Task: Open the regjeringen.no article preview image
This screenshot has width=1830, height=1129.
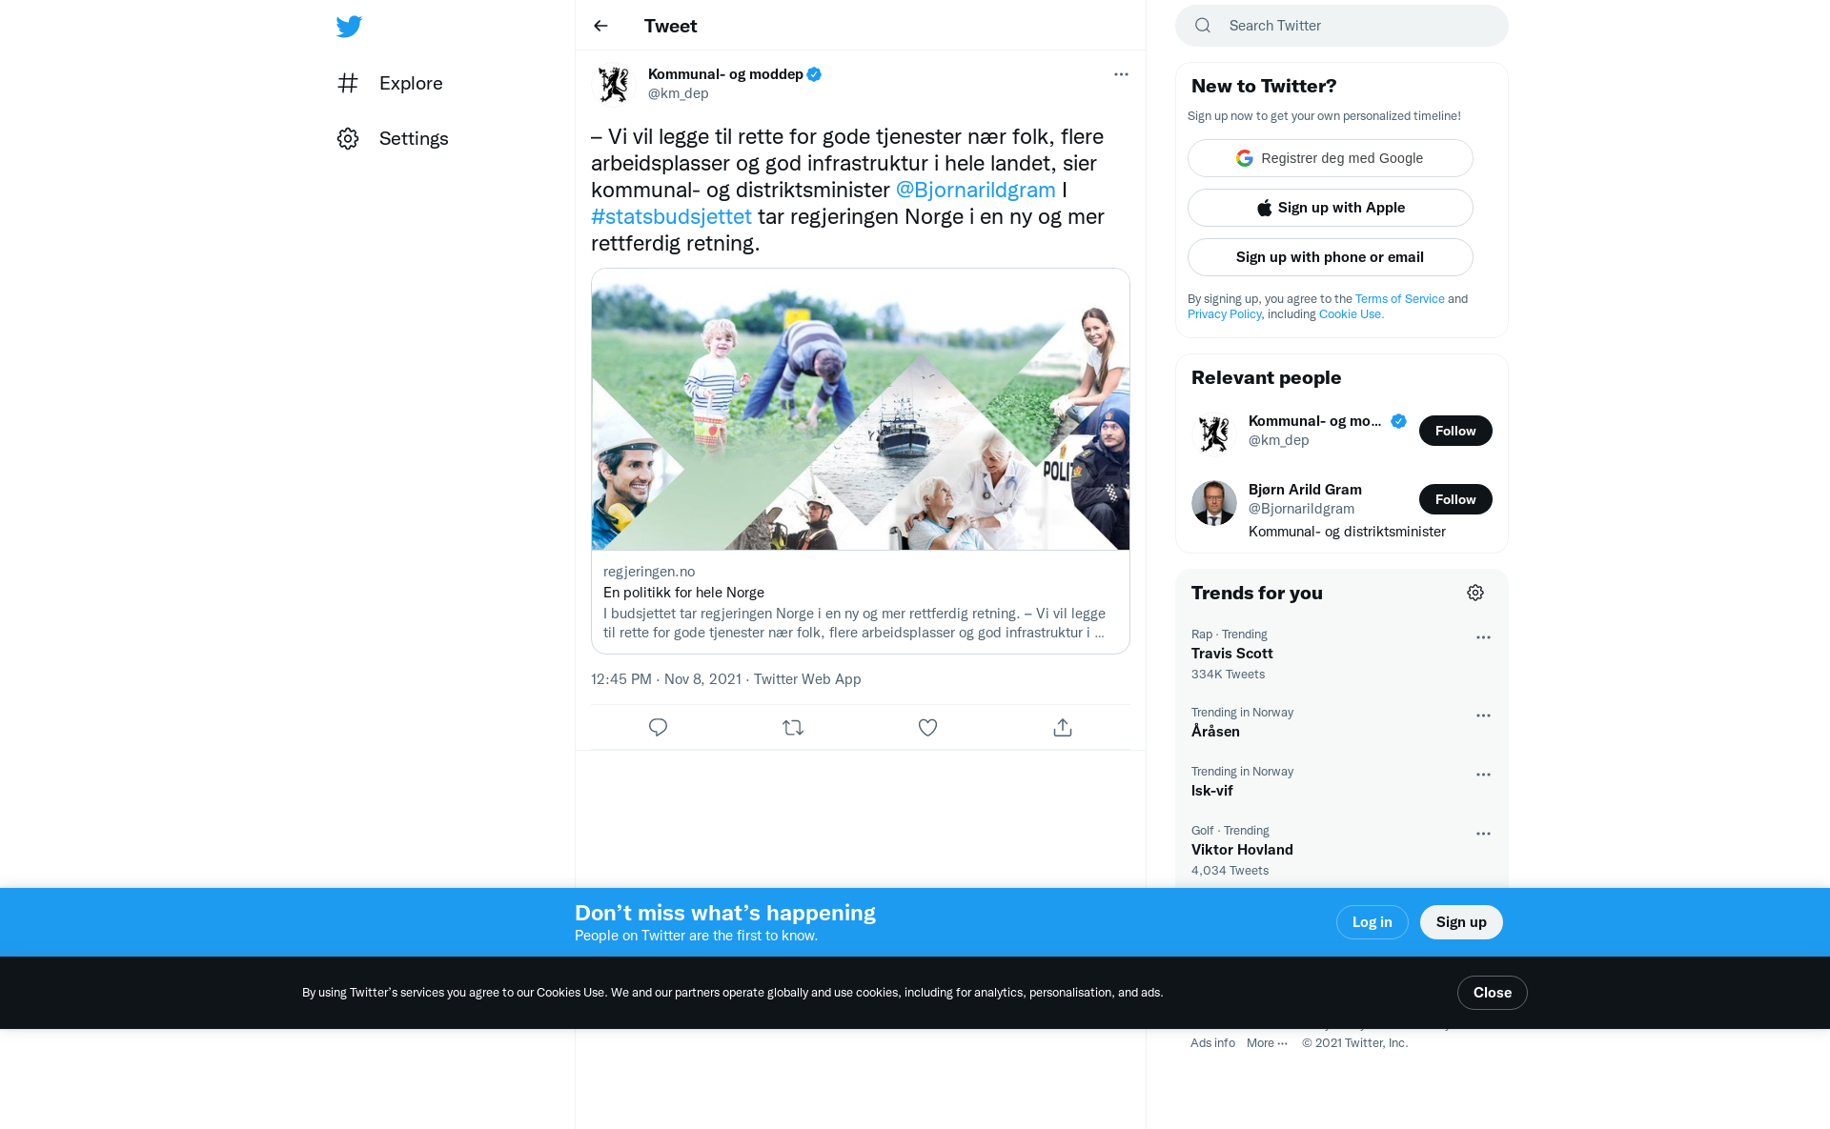Action: 861,410
